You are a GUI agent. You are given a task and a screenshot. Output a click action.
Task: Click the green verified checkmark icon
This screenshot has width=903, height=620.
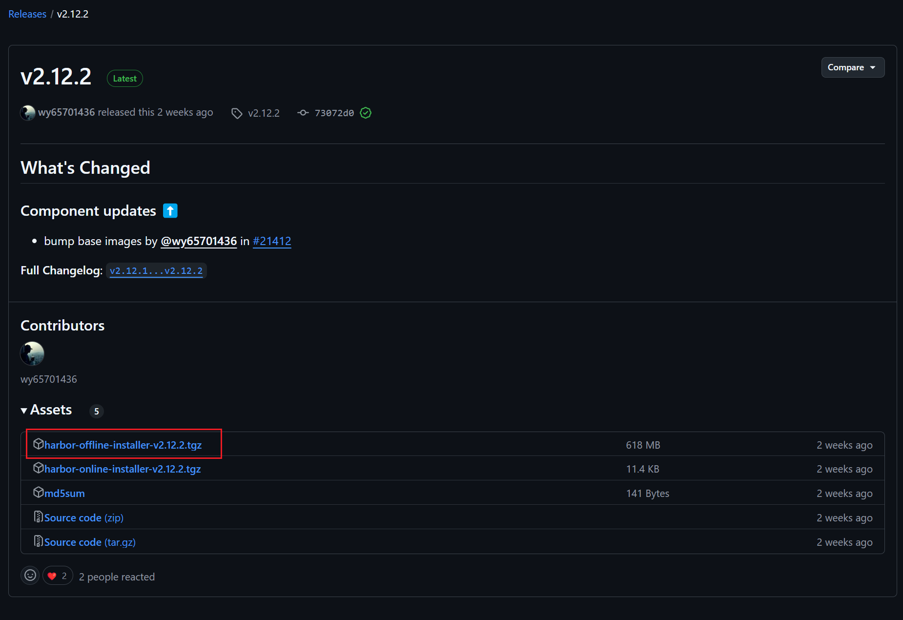pyautogui.click(x=366, y=113)
